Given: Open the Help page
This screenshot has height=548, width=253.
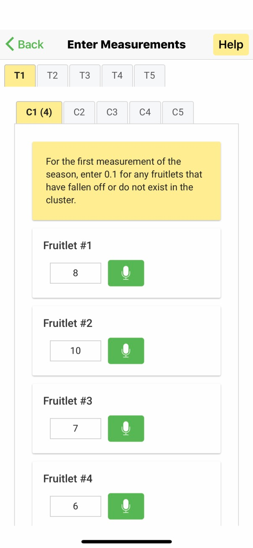Looking at the screenshot, I should point(231,45).
